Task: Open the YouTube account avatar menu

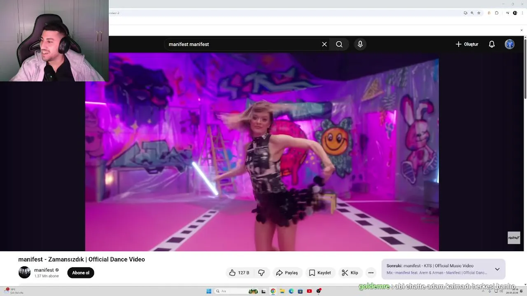Action: (510, 44)
